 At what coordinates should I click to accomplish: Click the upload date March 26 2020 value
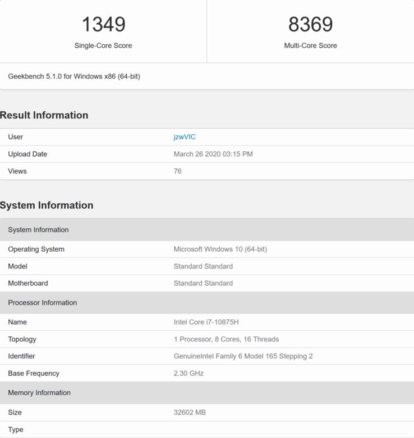(x=213, y=154)
